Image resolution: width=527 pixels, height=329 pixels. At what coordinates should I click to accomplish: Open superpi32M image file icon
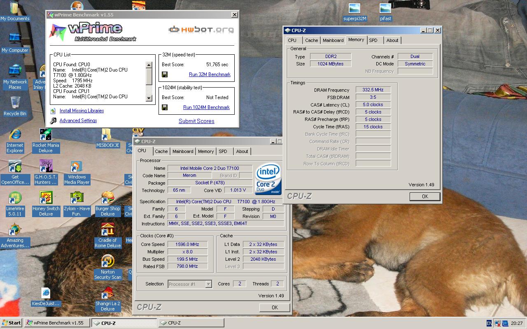[354, 12]
